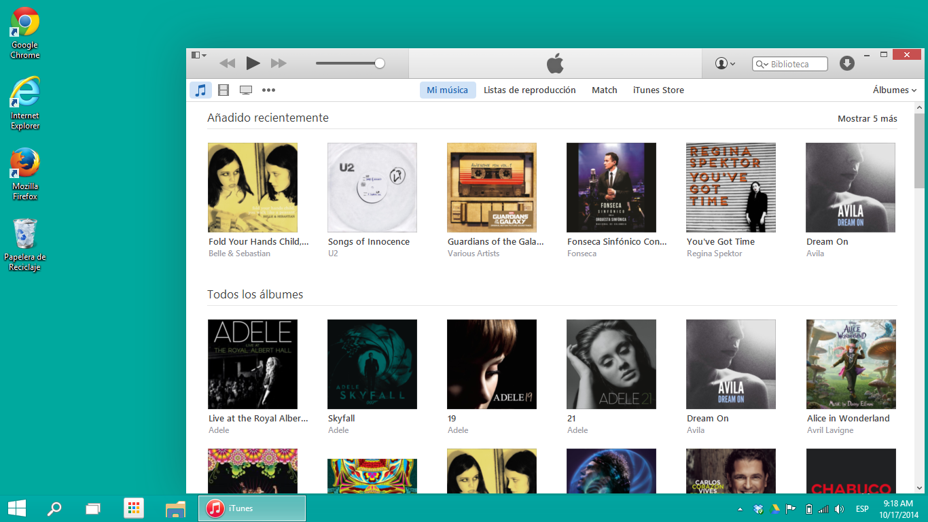Select the Music library icon
Screen dimensions: 928x522
pos(200,90)
